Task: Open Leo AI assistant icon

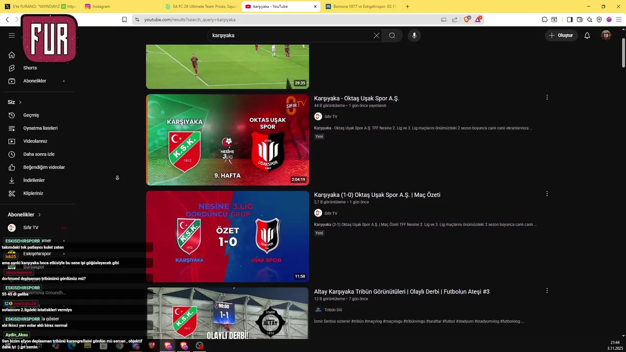Action: tap(589, 20)
